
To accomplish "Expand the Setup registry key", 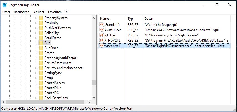I will [x=35, y=78].
